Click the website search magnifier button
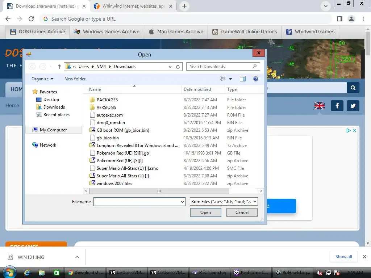 pyautogui.click(x=353, y=88)
